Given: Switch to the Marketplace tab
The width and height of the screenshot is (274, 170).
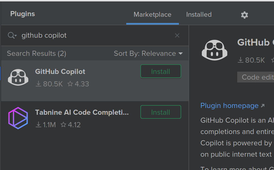Looking at the screenshot, I should (152, 14).
